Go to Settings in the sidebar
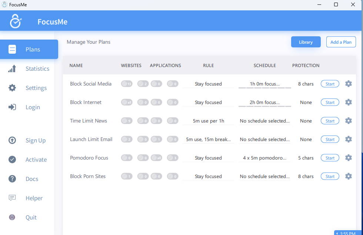The image size is (363, 235). (36, 88)
